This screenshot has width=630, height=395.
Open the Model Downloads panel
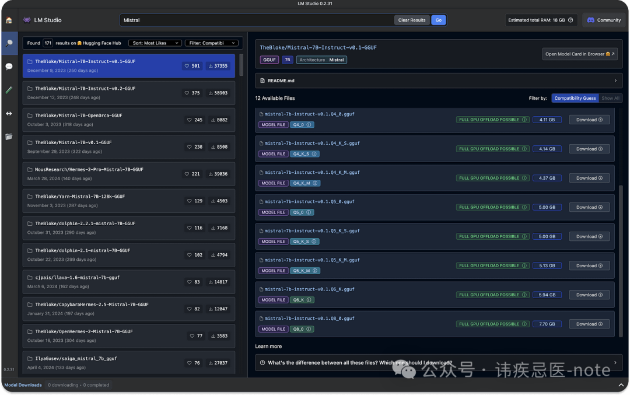[23, 385]
